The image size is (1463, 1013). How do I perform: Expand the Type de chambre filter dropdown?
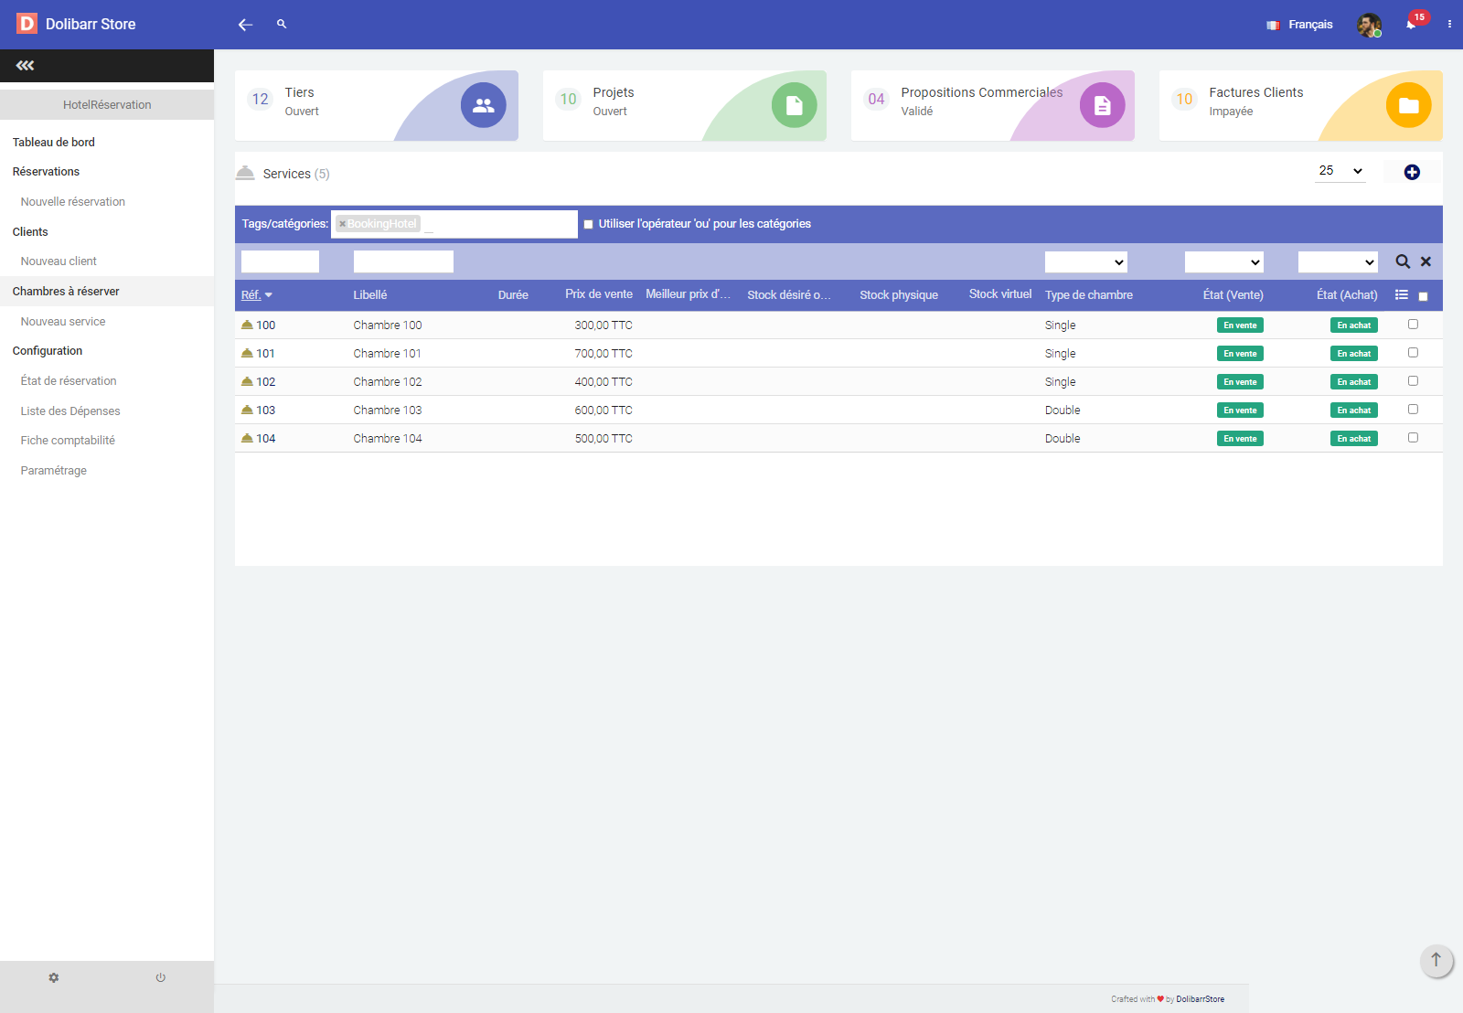tap(1085, 262)
